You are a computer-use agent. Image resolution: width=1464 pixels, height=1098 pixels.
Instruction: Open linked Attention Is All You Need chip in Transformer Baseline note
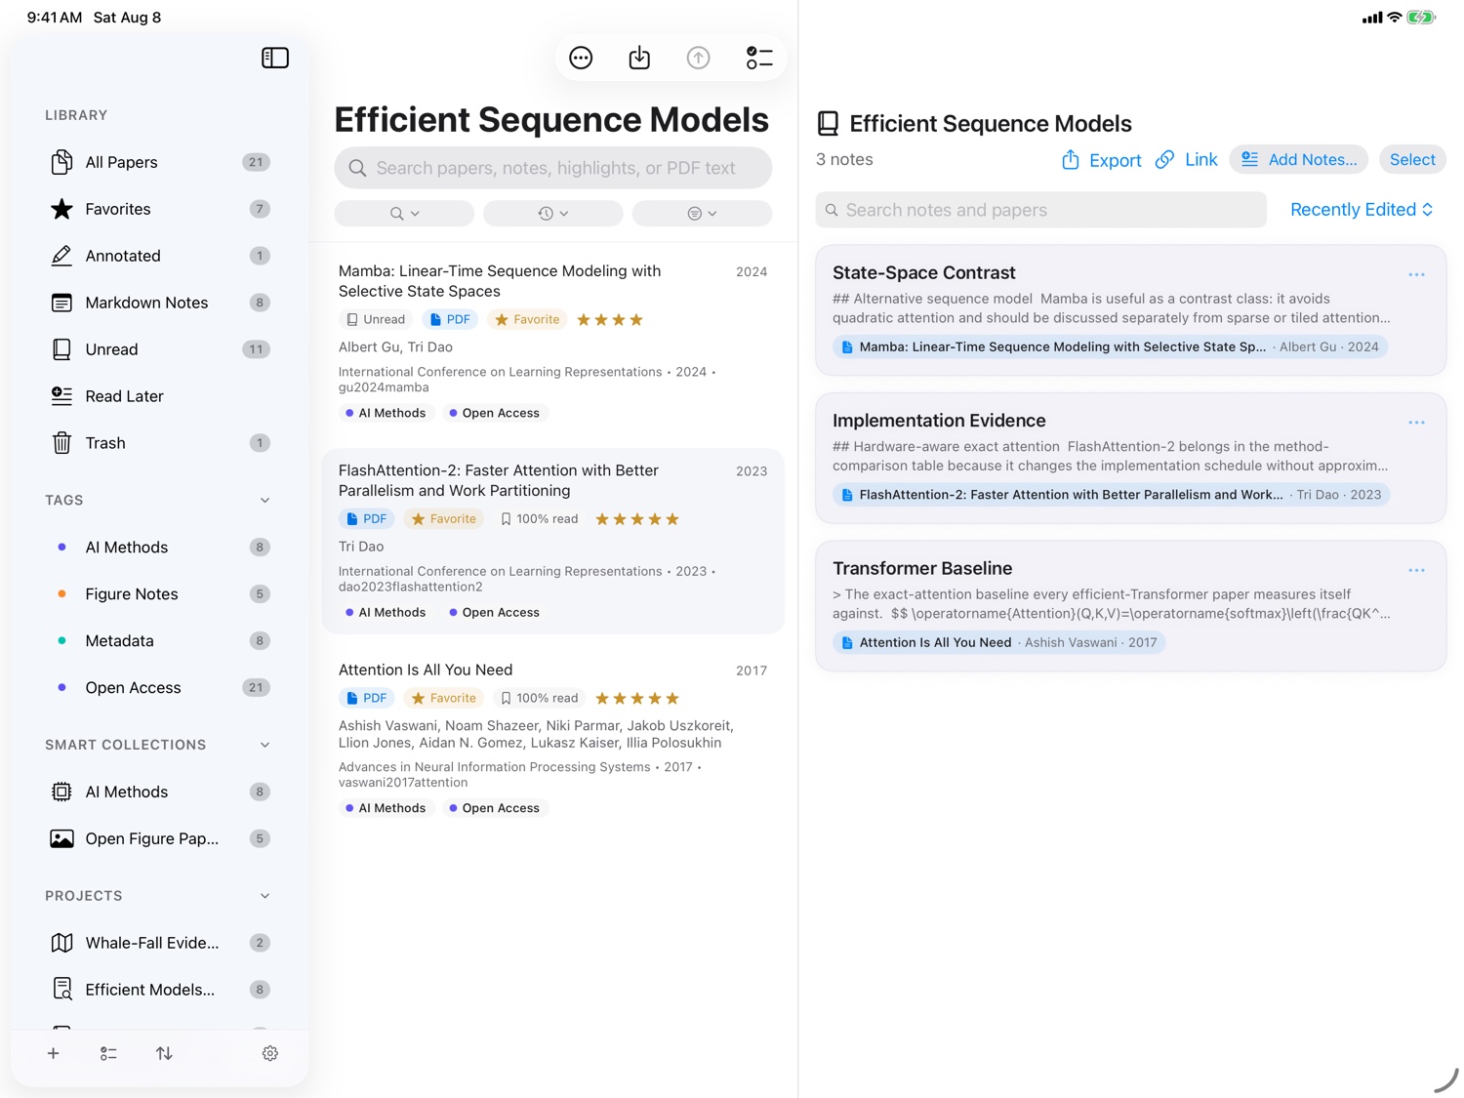998,642
